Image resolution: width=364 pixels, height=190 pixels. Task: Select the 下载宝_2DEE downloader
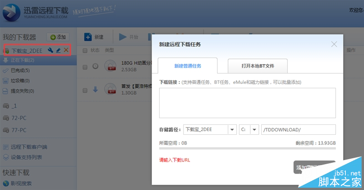click(x=27, y=51)
